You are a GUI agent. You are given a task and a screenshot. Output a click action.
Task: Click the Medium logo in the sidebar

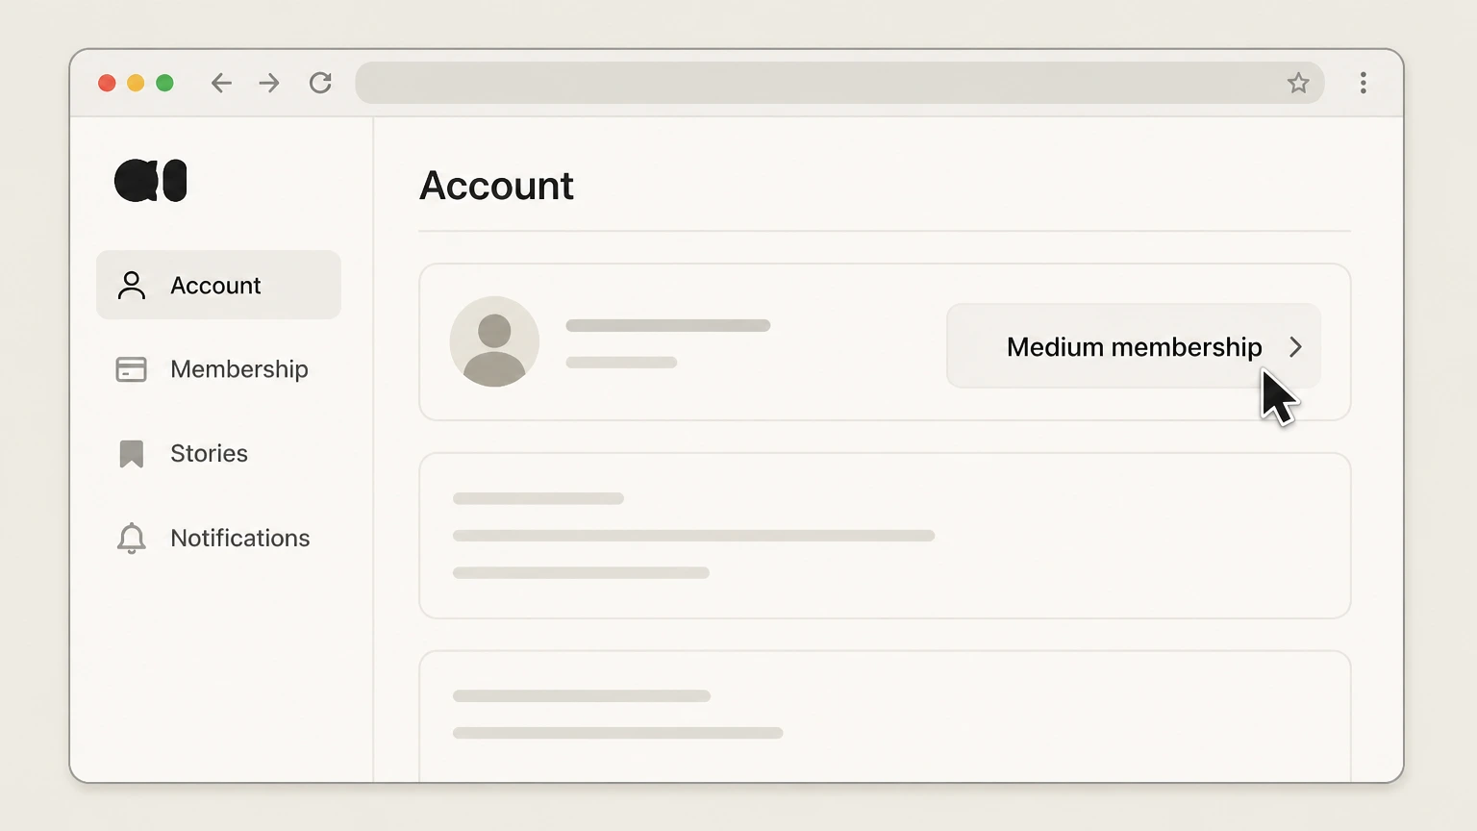coord(151,180)
